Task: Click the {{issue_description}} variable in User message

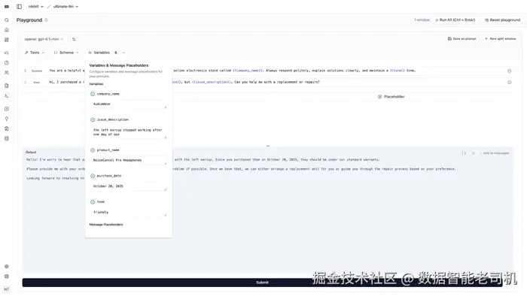Action: (212, 82)
